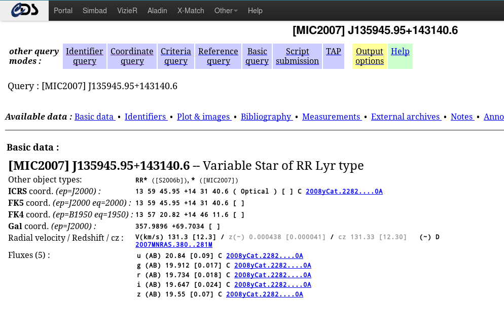Jump to Measurements section
This screenshot has width=504, height=333.
332,117
